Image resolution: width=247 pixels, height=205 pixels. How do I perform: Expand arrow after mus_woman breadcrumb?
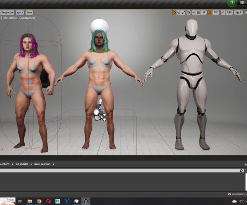(54, 164)
